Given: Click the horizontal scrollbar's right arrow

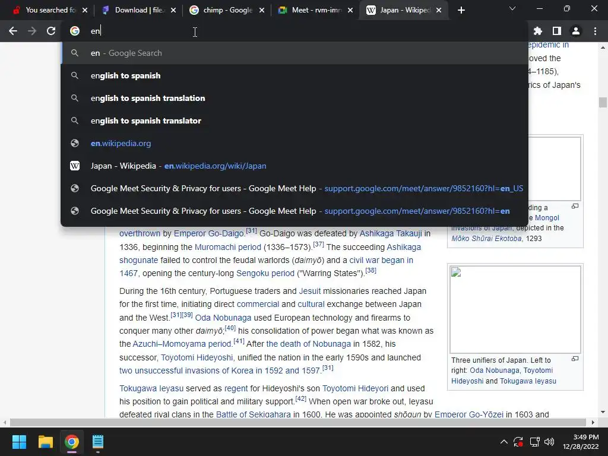Looking at the screenshot, I should pyautogui.click(x=593, y=422).
